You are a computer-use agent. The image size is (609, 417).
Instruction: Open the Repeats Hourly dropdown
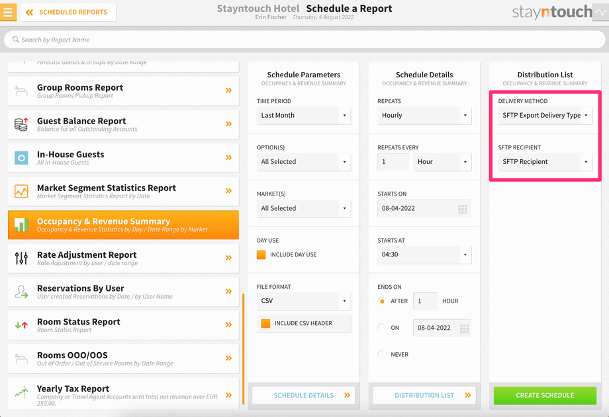pyautogui.click(x=424, y=115)
